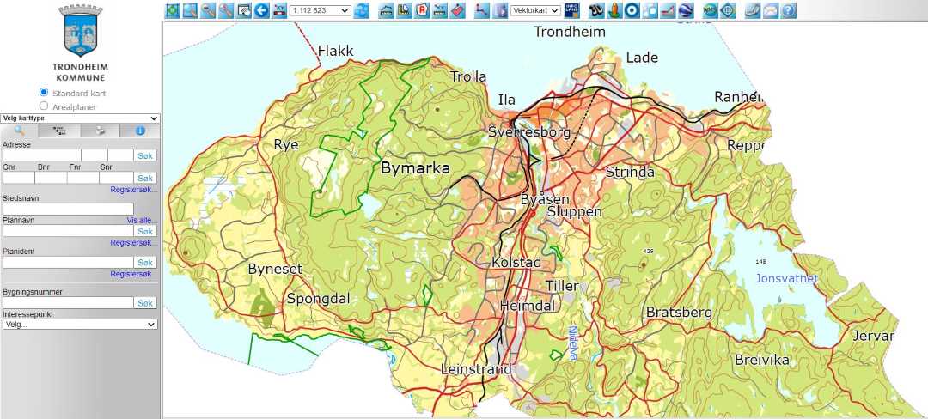Open the Velg karttype dropdown

[x=81, y=118]
